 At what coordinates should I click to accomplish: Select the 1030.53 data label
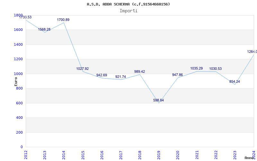coord(215,69)
